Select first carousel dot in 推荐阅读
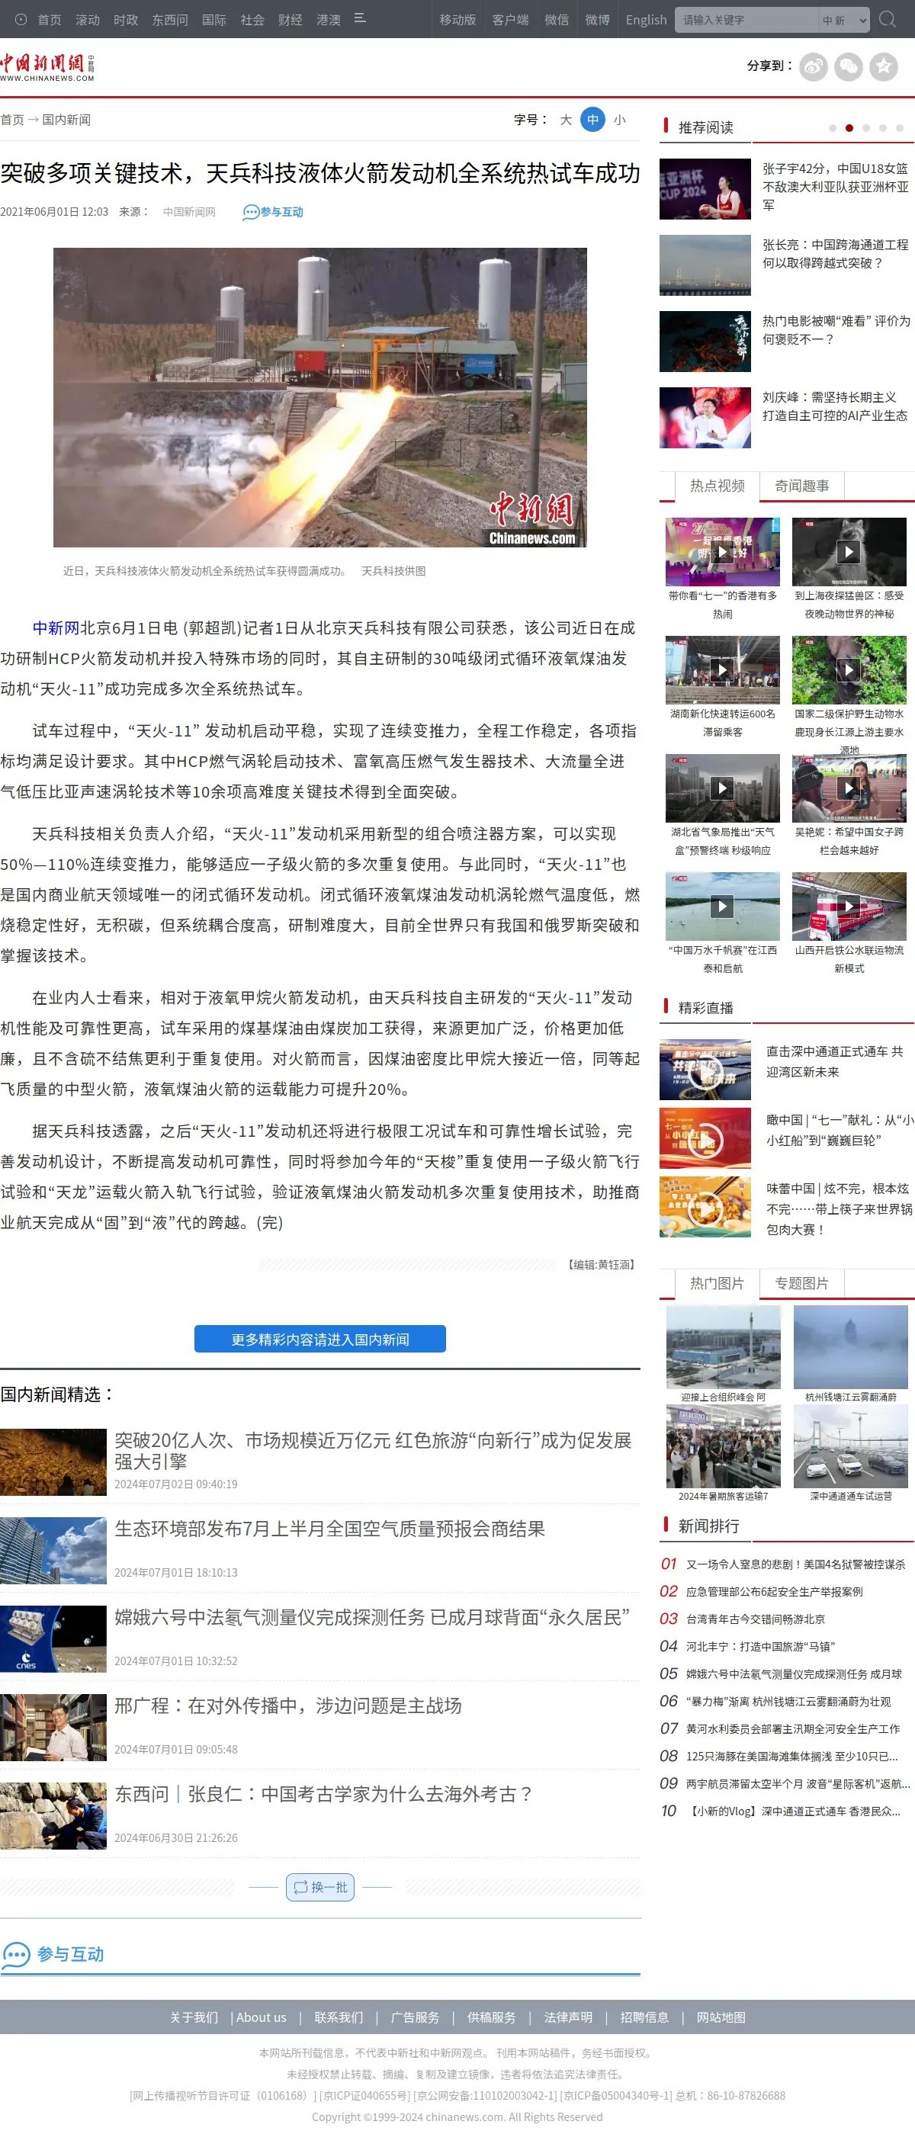 (x=833, y=127)
